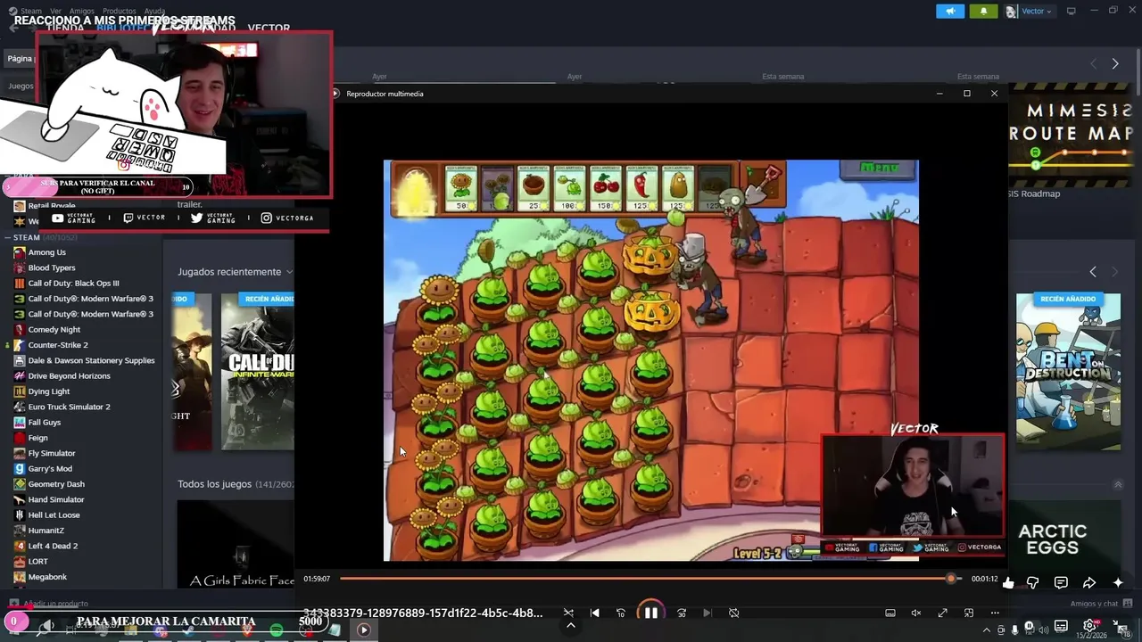This screenshot has height=642, width=1142.
Task: Open the Productos menu in Steam
Action: [120, 11]
